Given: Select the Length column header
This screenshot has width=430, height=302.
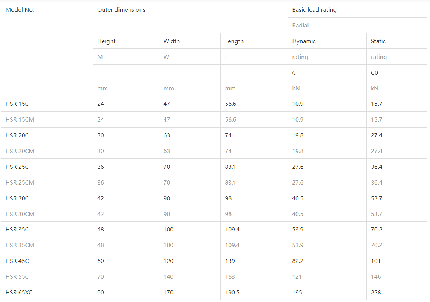Looking at the screenshot, I should [235, 41].
